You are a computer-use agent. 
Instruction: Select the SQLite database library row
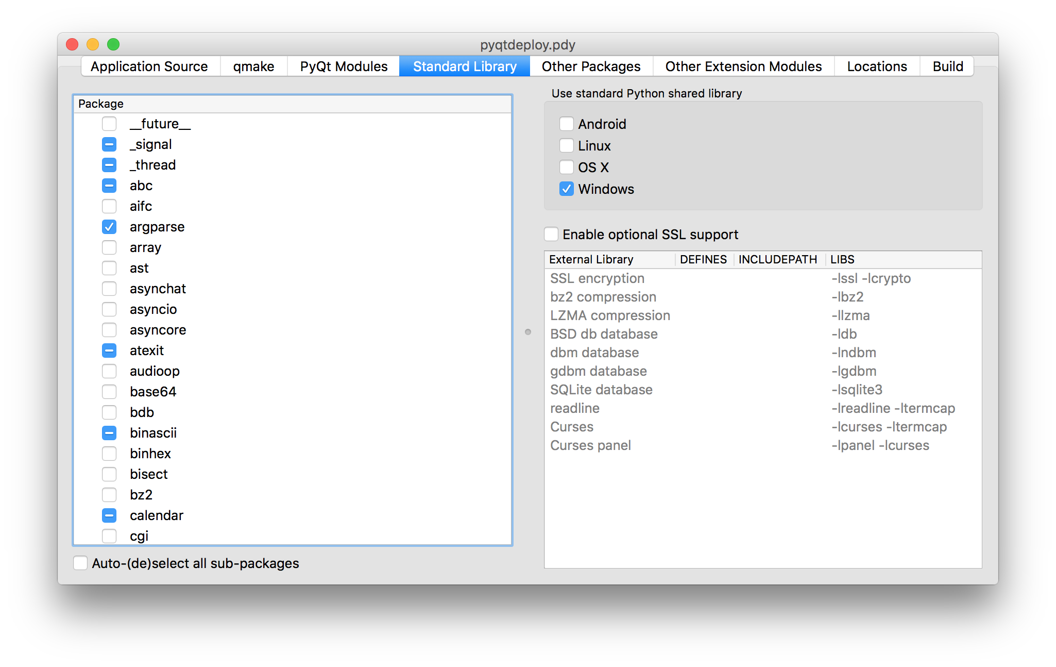(601, 390)
